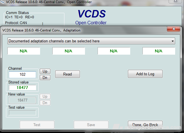This screenshot has width=184, height=133.
Task: Click the Add to Log button
Action: [145, 74]
